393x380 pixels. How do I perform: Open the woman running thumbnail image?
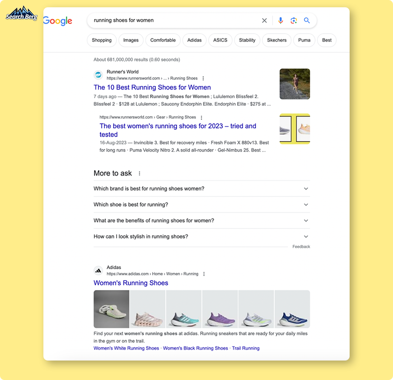295,84
